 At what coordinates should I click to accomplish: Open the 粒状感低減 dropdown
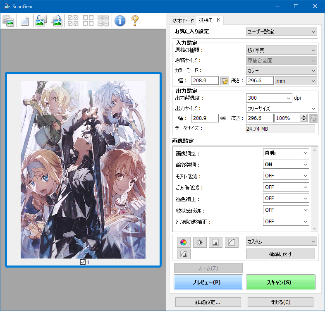(x=286, y=210)
